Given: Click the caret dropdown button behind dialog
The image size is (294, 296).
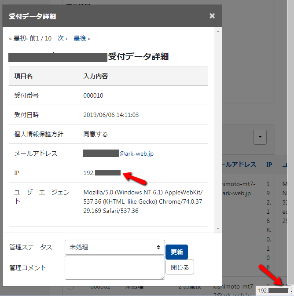Looking at the screenshot, I should (260, 137).
